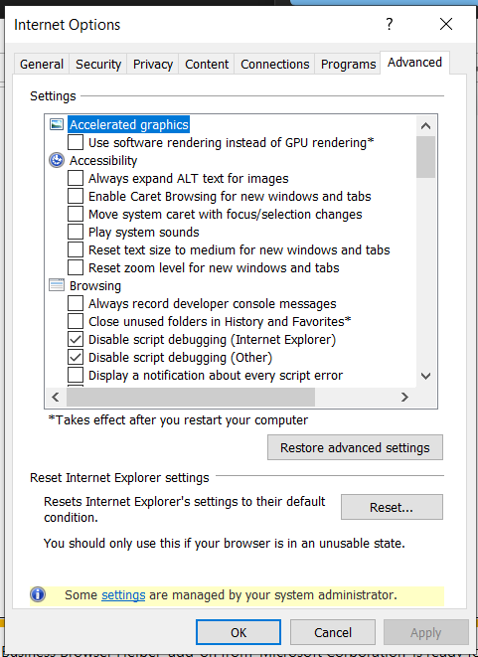
Task: Select the Accelerated graphics heading text
Action: click(x=129, y=125)
